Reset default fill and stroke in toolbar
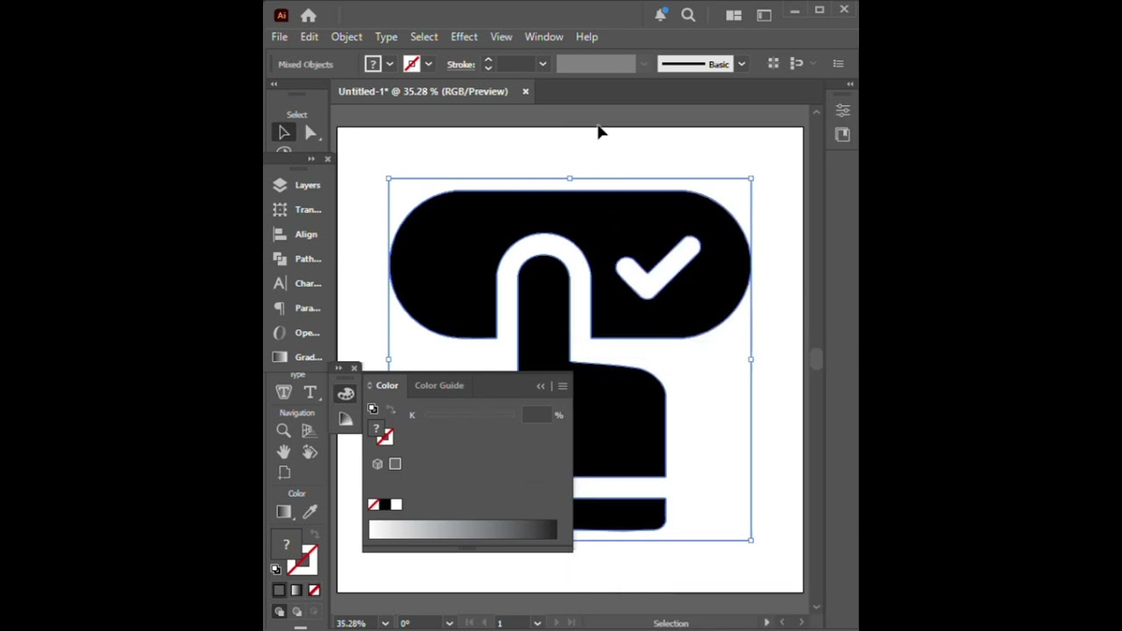Image resolution: width=1122 pixels, height=631 pixels. pos(276,569)
